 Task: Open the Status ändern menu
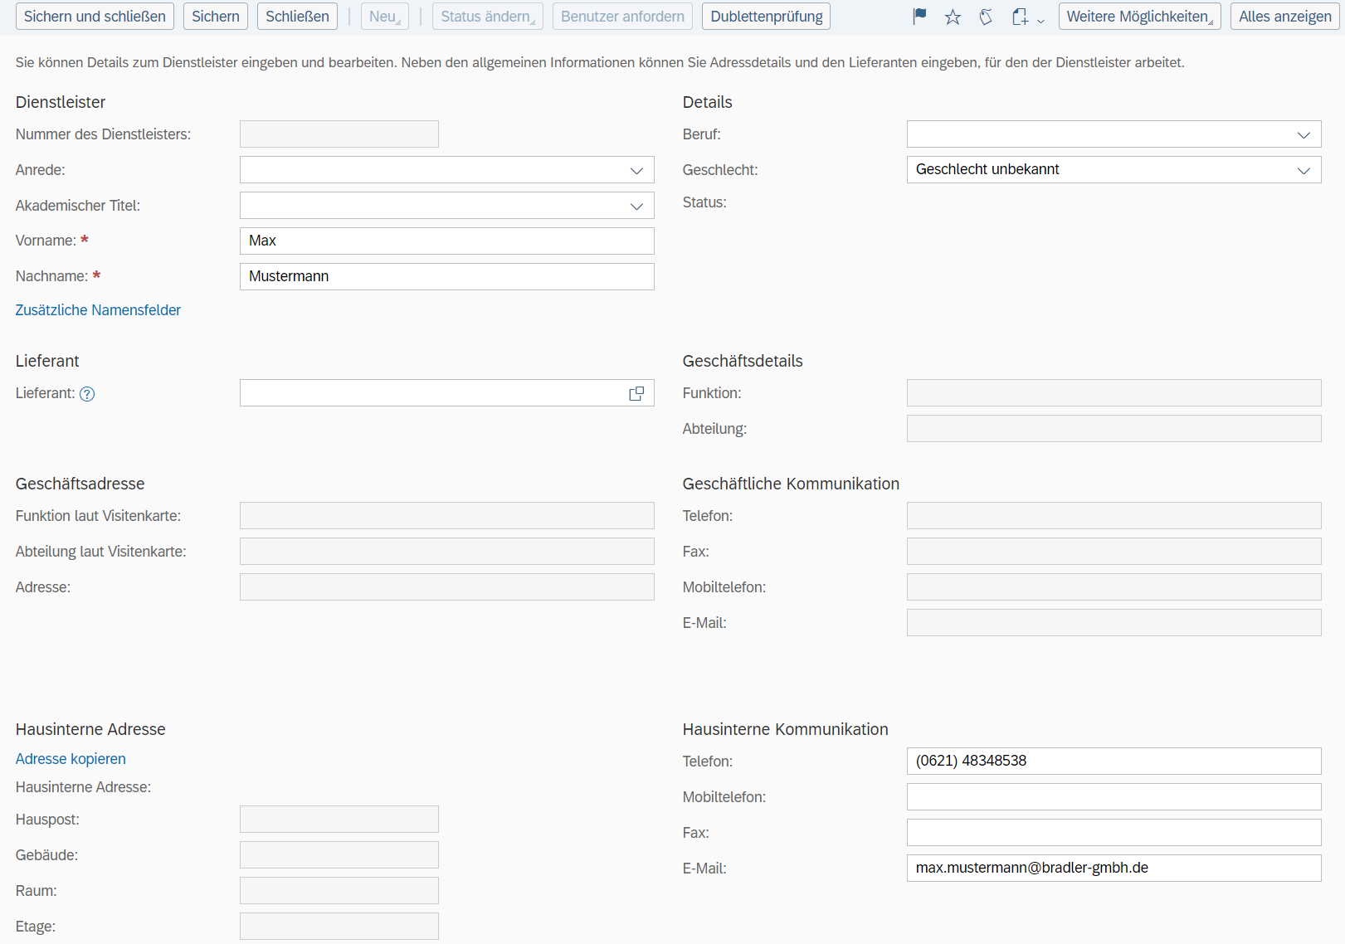[x=488, y=17]
